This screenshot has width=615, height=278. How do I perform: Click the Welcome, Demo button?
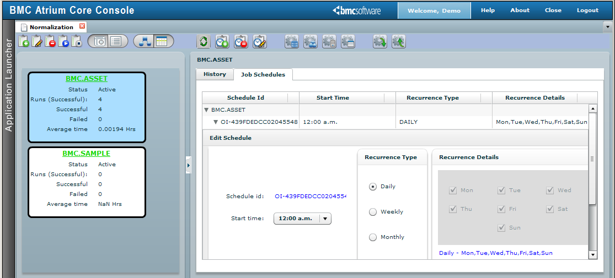coord(434,10)
